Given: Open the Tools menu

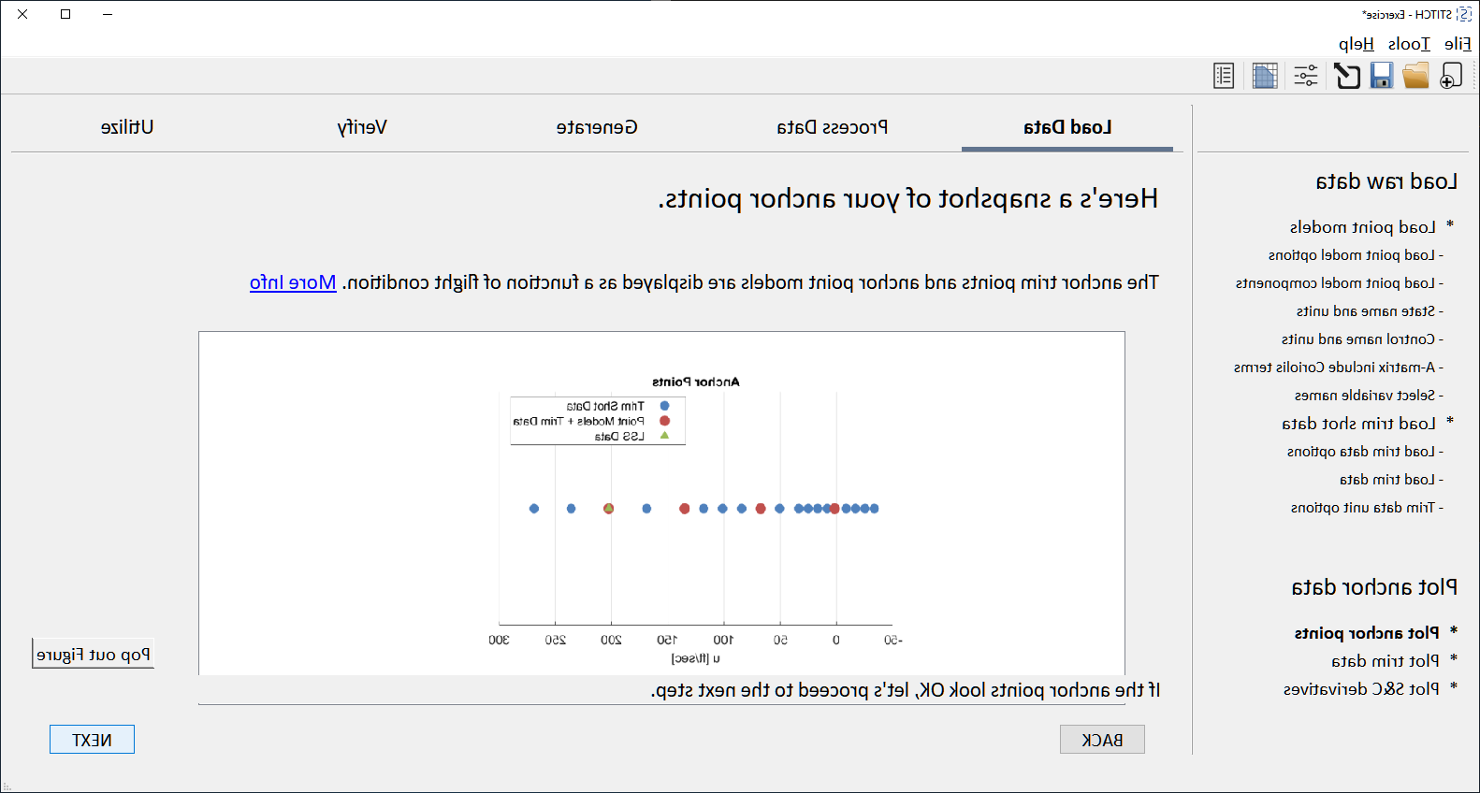Looking at the screenshot, I should click(x=1409, y=44).
